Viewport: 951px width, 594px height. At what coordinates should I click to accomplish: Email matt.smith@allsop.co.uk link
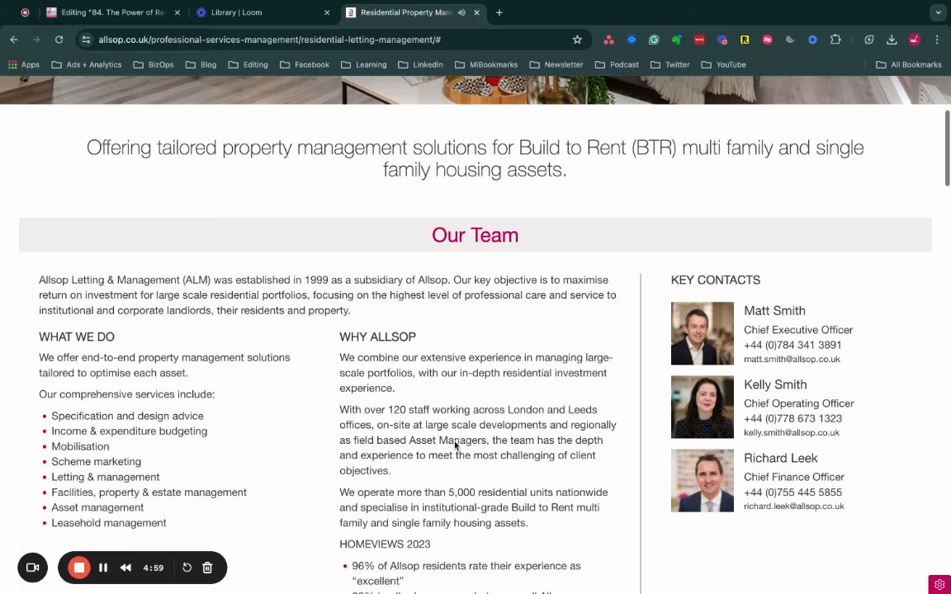point(792,359)
